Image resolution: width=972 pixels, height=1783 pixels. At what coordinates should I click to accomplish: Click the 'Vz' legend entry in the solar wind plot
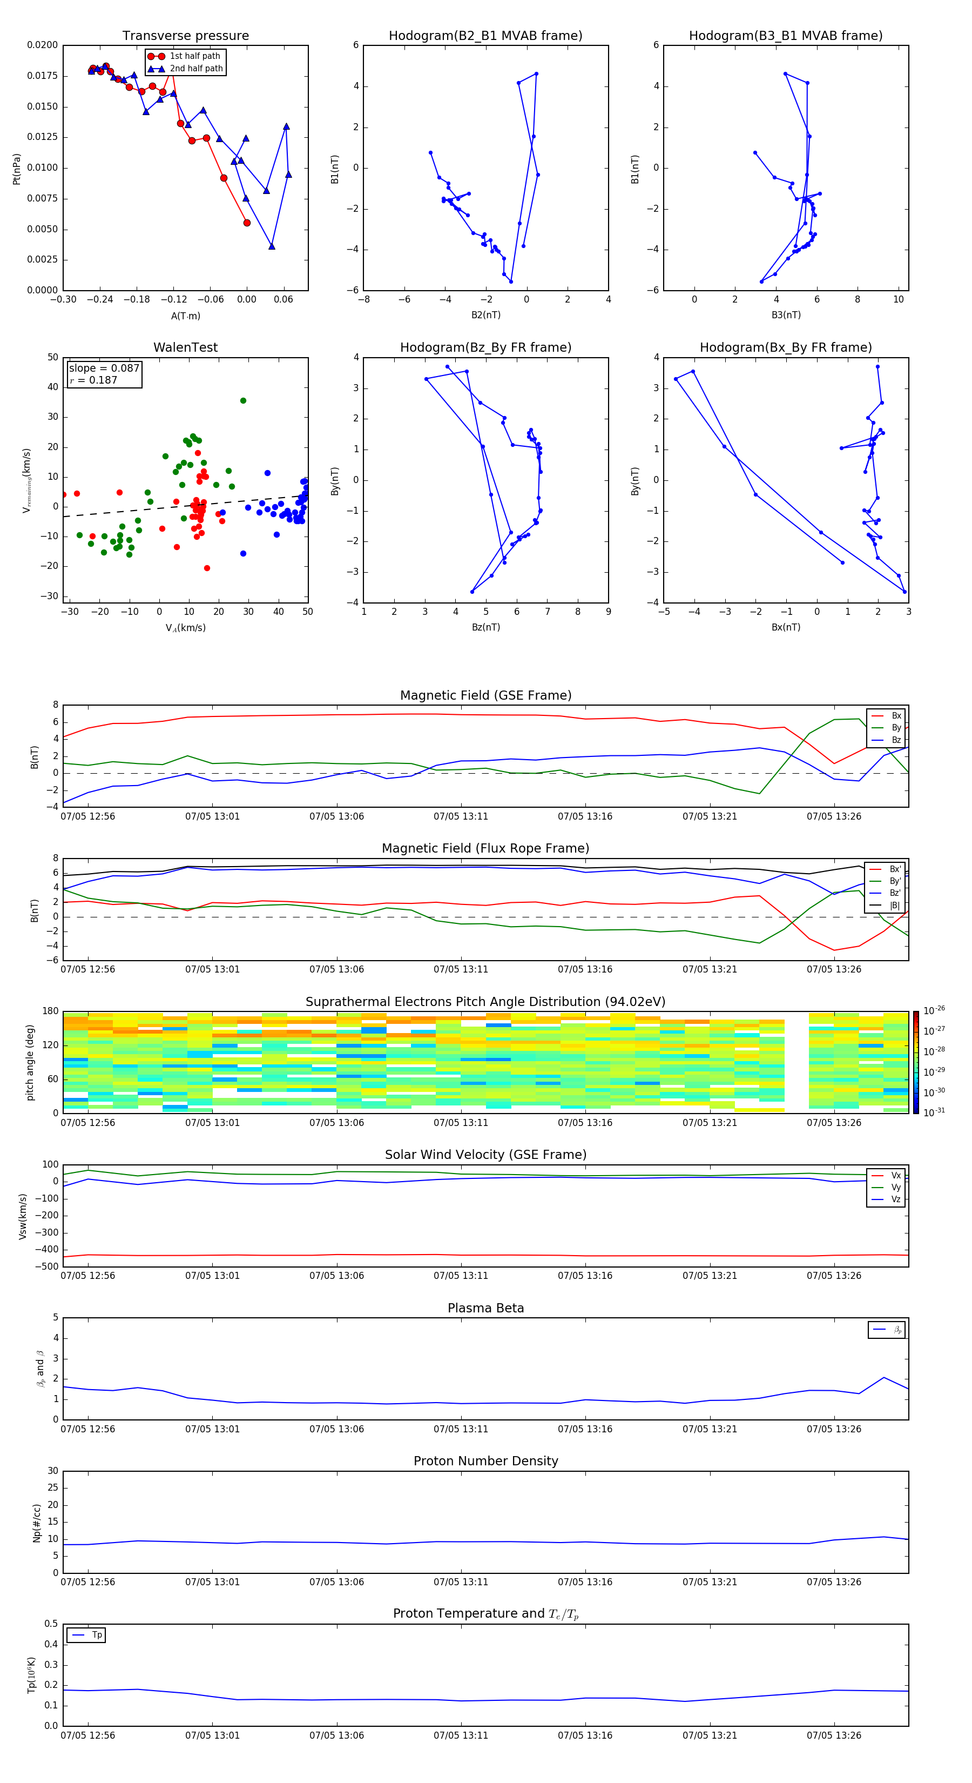[887, 1199]
